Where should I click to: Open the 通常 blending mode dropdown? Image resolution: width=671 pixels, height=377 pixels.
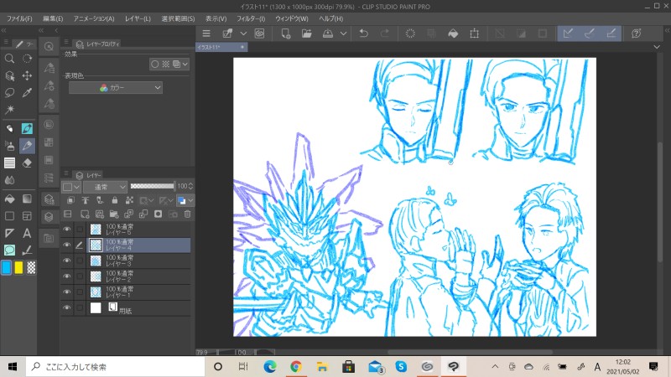[106, 187]
